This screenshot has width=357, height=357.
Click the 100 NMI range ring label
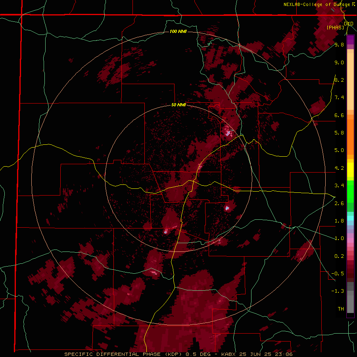(178, 31)
